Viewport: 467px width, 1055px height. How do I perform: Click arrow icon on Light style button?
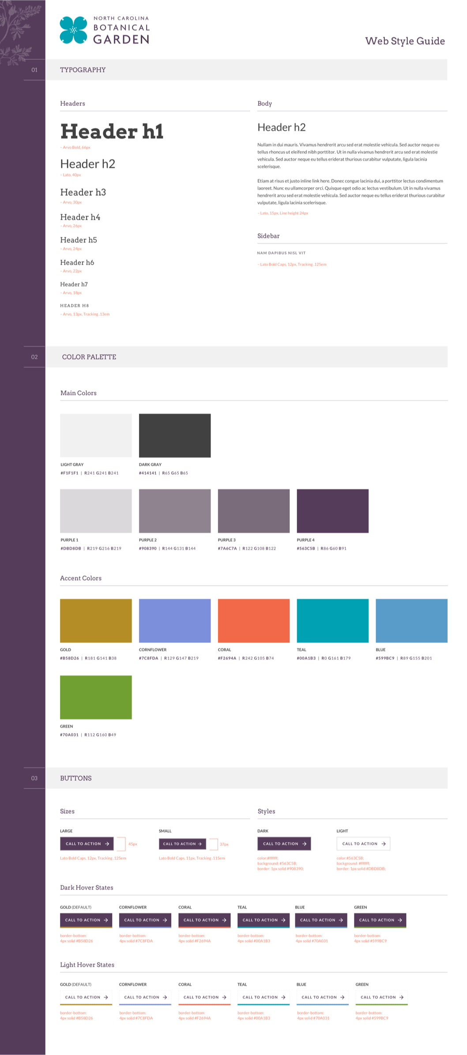coord(384,843)
